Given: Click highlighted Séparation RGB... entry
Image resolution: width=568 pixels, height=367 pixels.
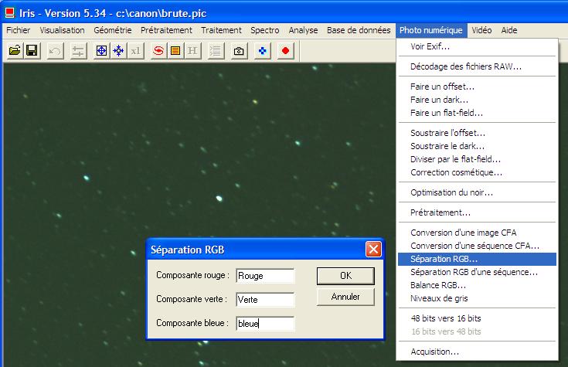Looking at the screenshot, I should (477, 259).
